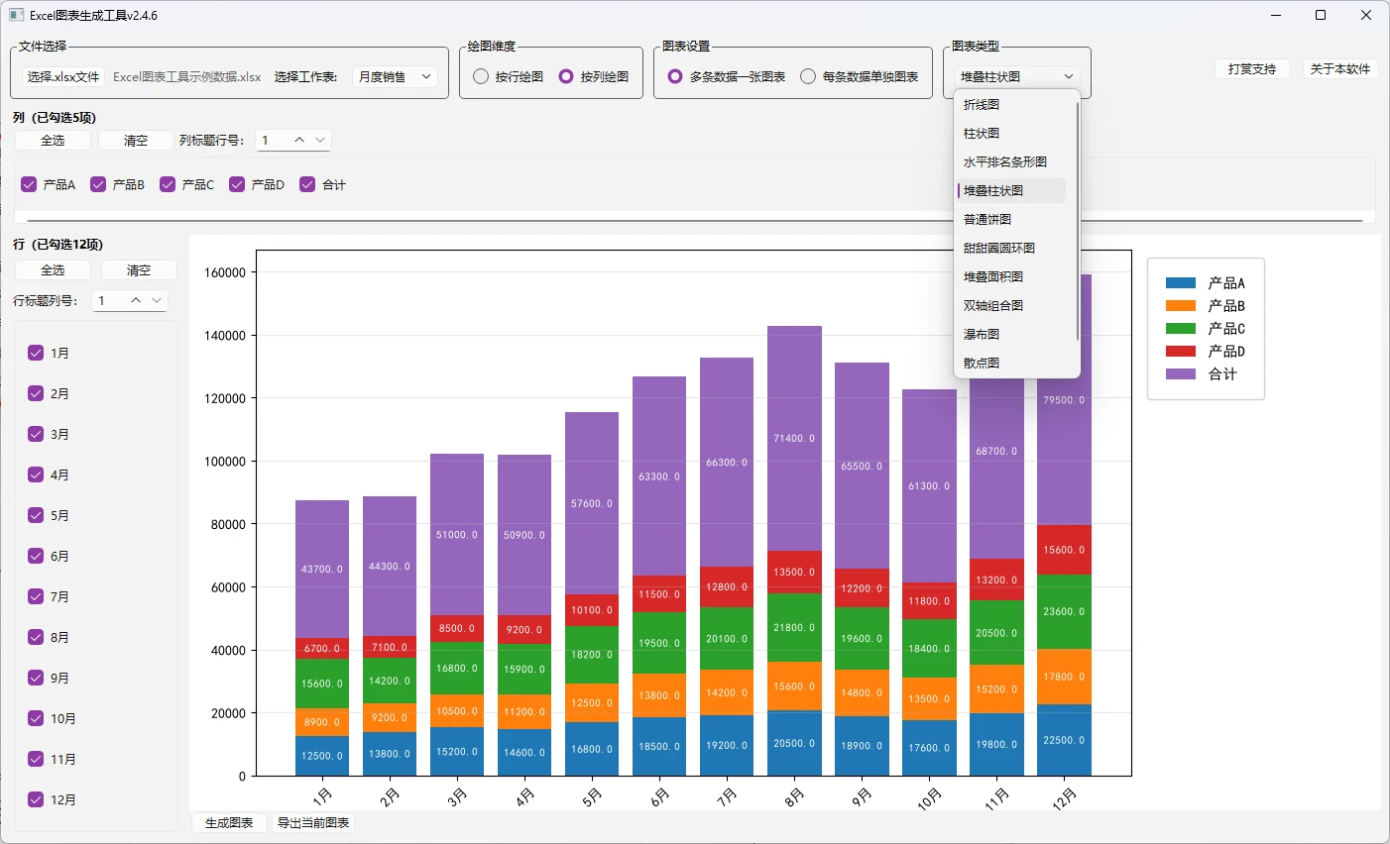Click the 合计 purple legend swatch
Image resolution: width=1390 pixels, height=844 pixels.
1181,374
